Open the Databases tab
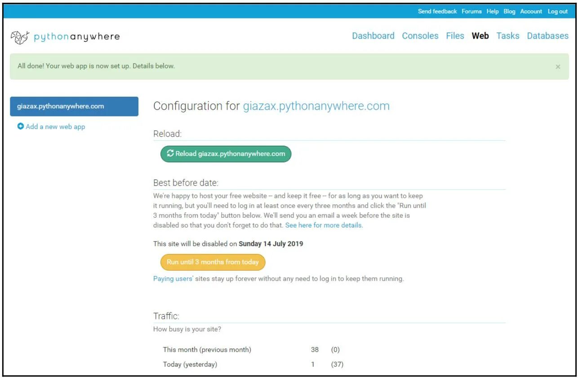Screen dimensions: 578x380 (x=547, y=36)
